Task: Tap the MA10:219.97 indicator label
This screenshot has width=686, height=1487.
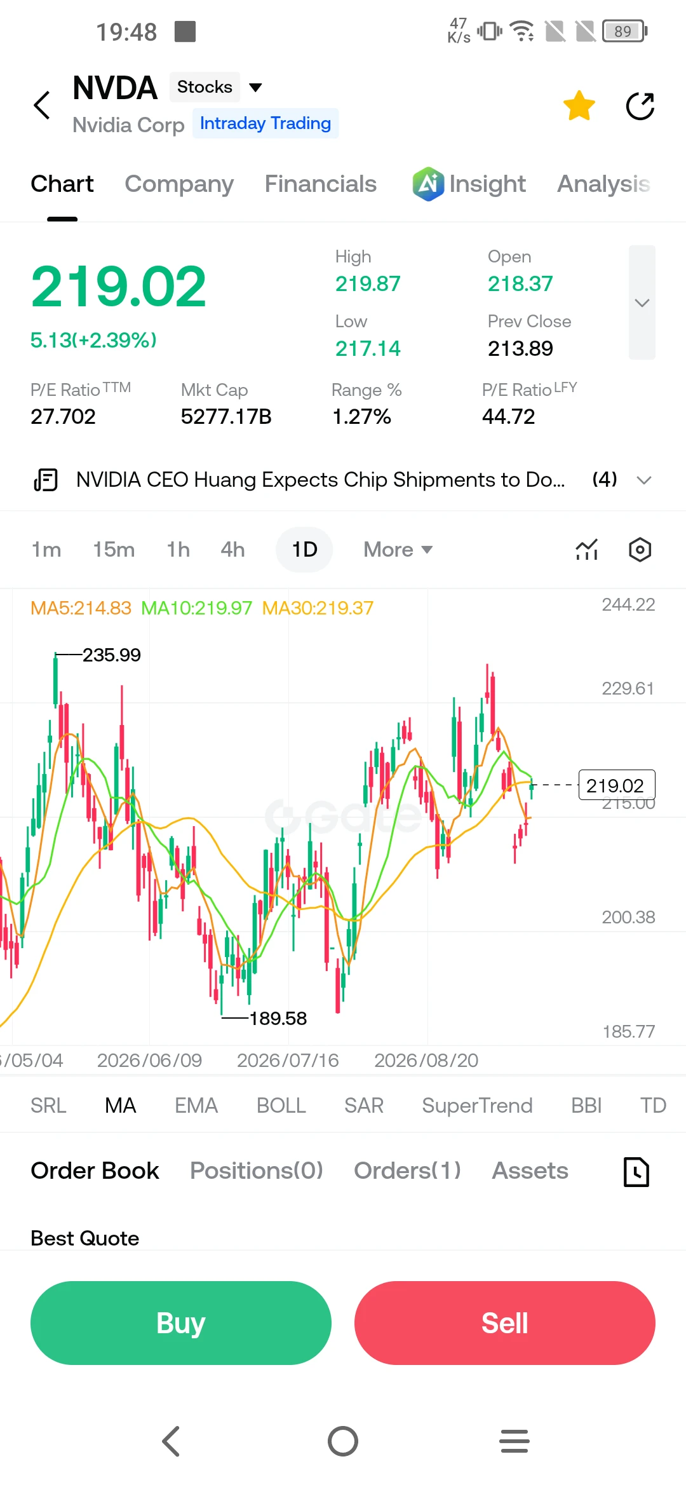Action: point(196,608)
